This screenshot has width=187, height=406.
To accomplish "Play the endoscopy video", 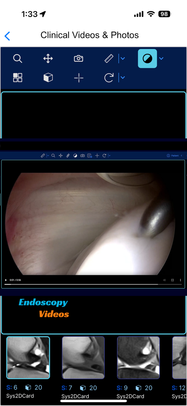I will (x=6, y=280).
